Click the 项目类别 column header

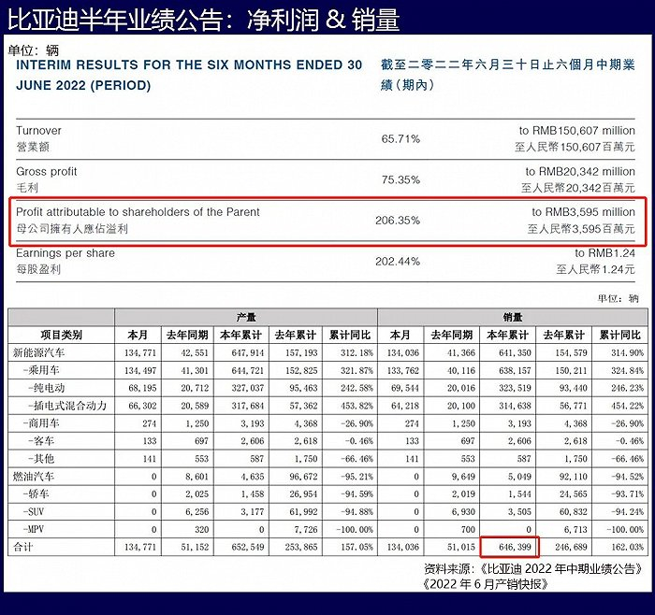[61, 335]
